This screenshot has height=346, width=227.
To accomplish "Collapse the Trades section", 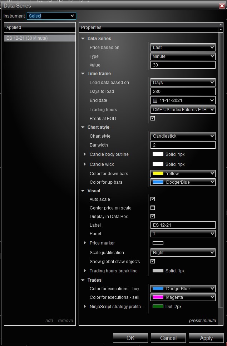I will coord(83,280).
